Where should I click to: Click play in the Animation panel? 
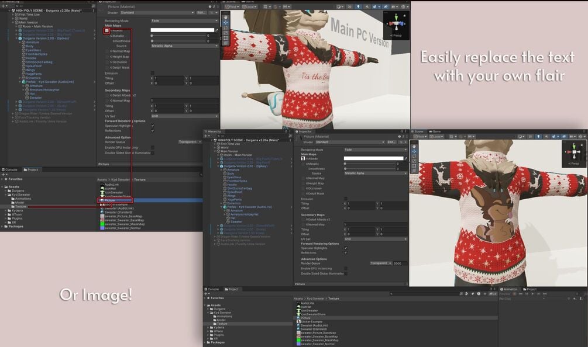point(532,294)
